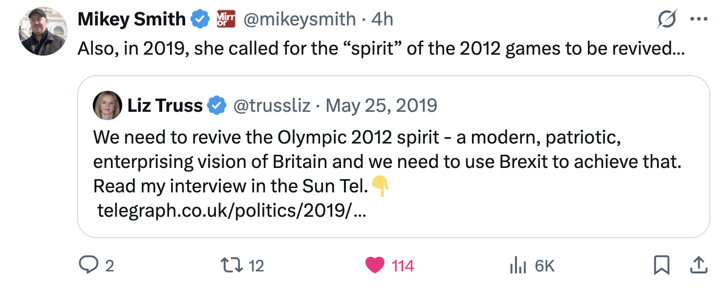
Task: Open the 4h timestamp link
Action: point(382,20)
